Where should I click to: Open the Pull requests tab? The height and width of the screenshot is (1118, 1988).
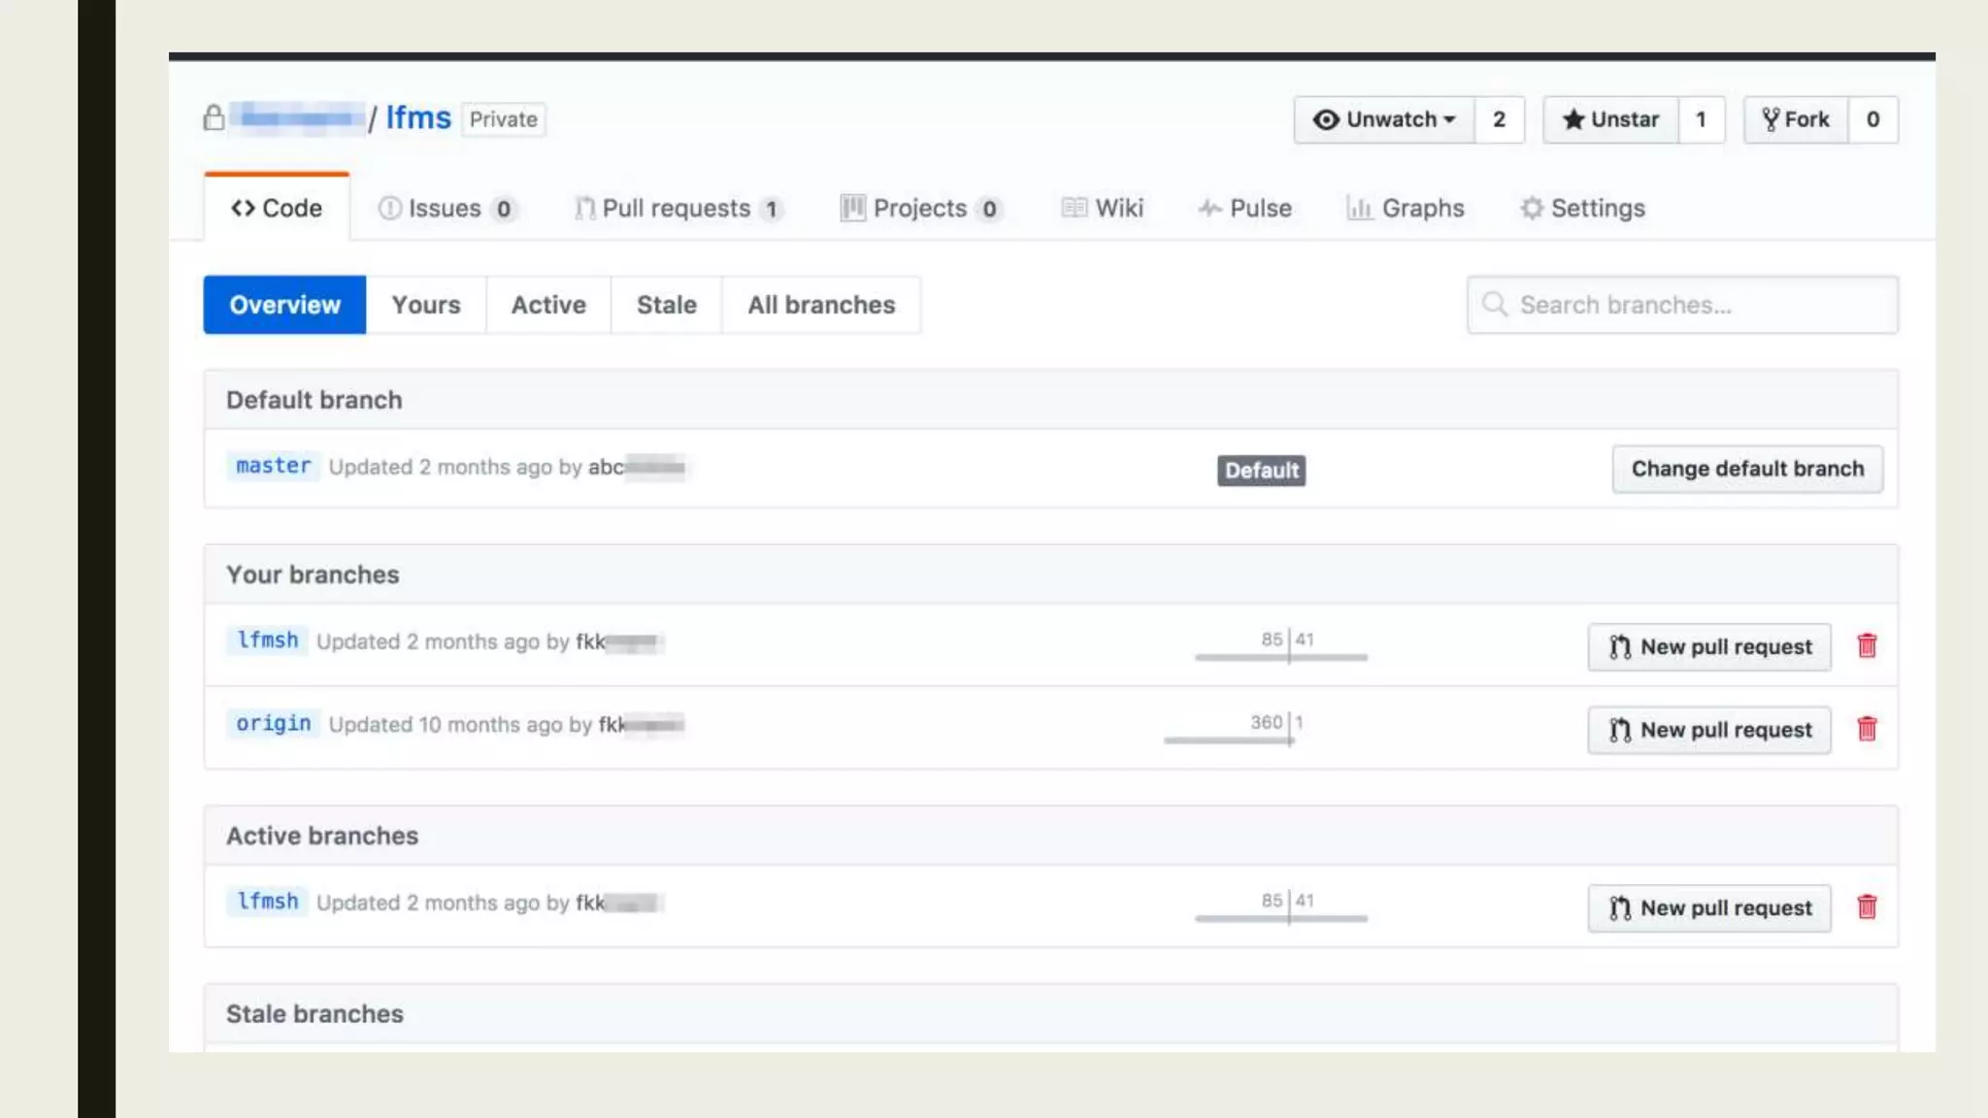(x=677, y=209)
